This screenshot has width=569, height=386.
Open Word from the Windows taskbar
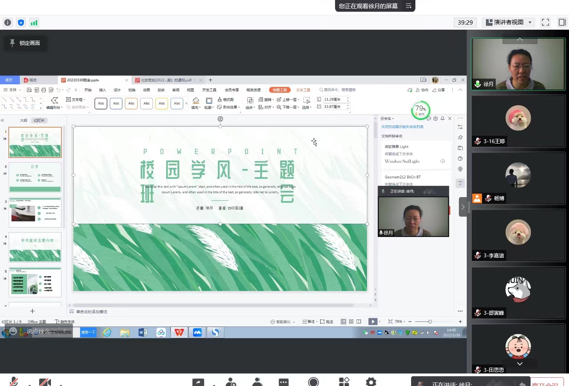pos(143,332)
